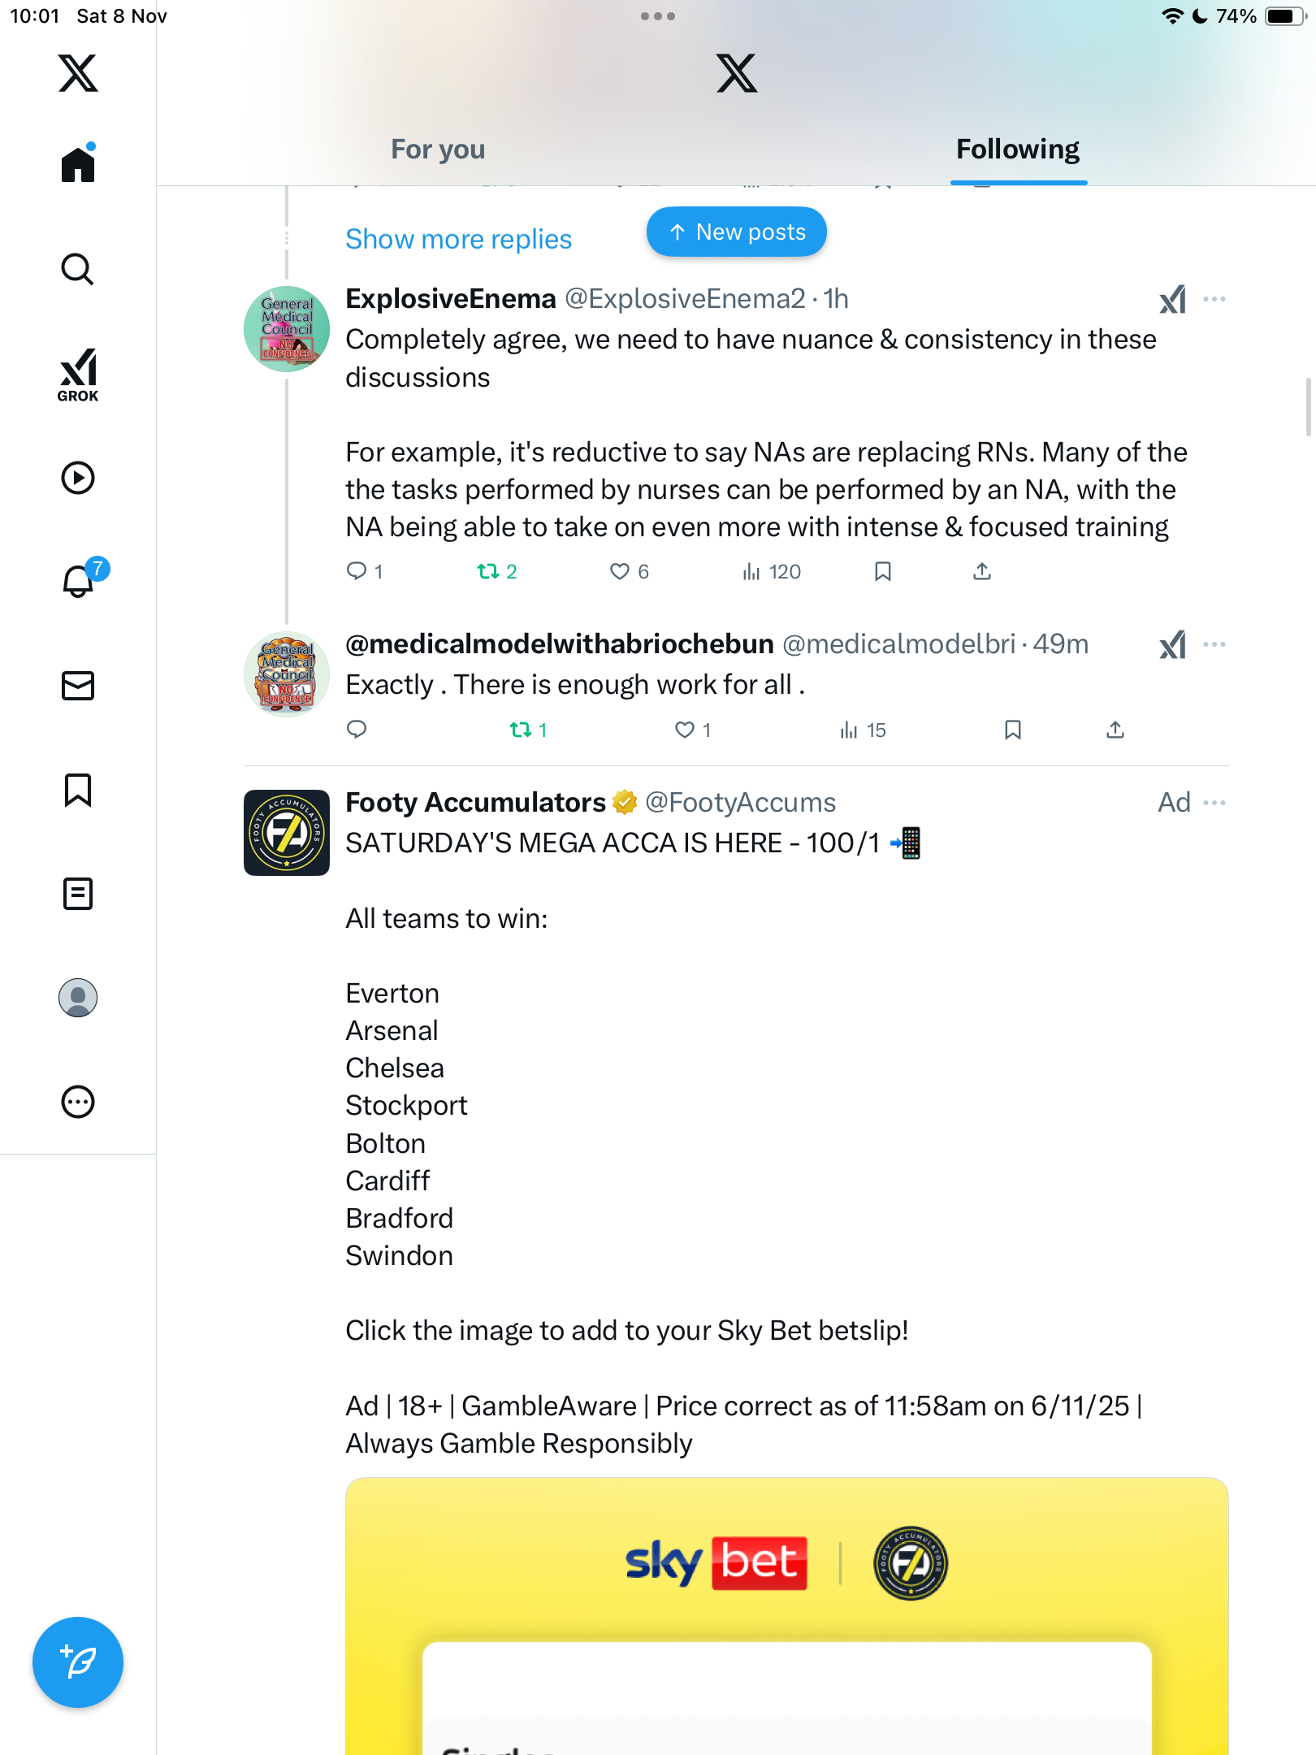Open the sidebar More circle menu
Image resolution: width=1316 pixels, height=1755 pixels.
(x=78, y=1102)
